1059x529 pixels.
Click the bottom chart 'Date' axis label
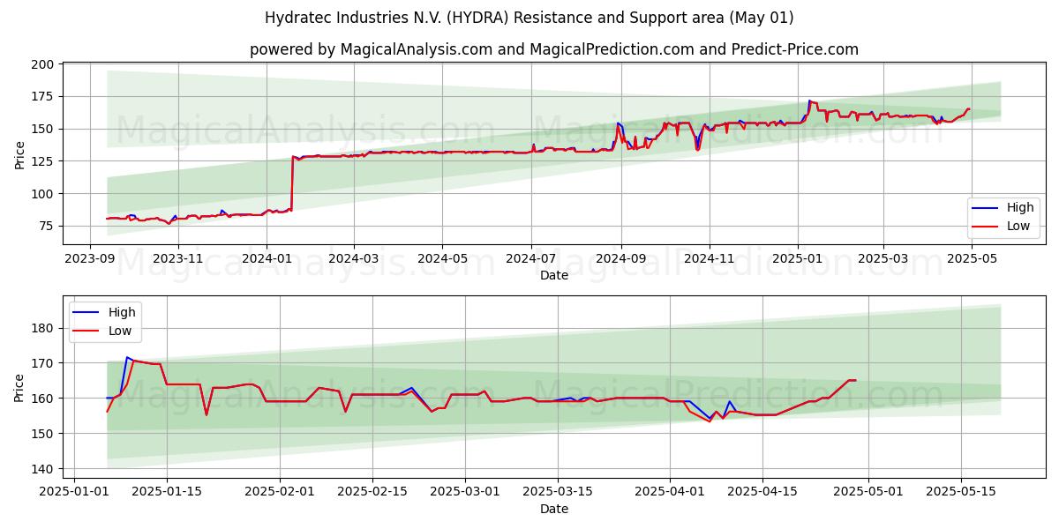[x=554, y=509]
